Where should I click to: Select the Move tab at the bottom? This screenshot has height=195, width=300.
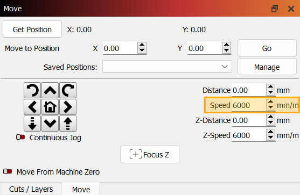[x=81, y=189]
